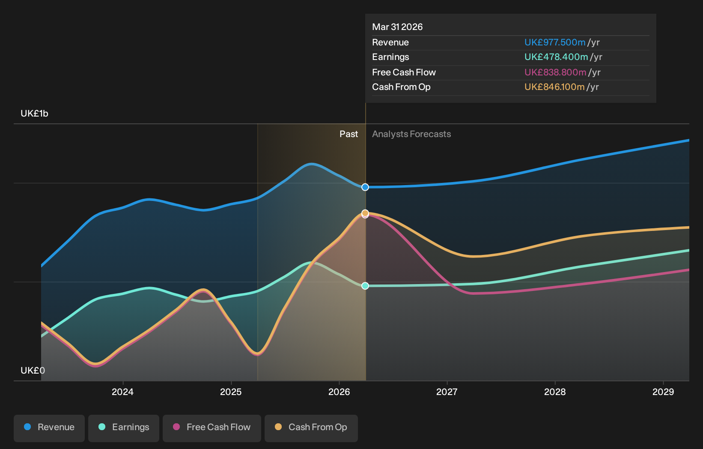Image resolution: width=703 pixels, height=449 pixels.
Task: Click the teal Earnings data point marker
Action: point(365,286)
